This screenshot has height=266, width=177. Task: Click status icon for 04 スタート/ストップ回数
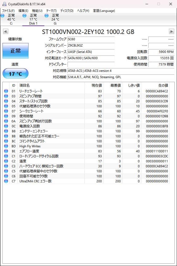6,101
